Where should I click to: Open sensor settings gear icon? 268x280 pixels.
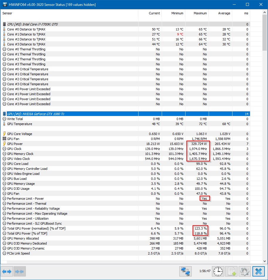coord(245,272)
